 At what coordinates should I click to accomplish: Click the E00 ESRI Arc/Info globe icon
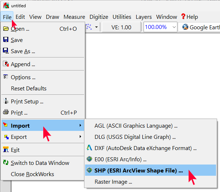click(x=89, y=159)
